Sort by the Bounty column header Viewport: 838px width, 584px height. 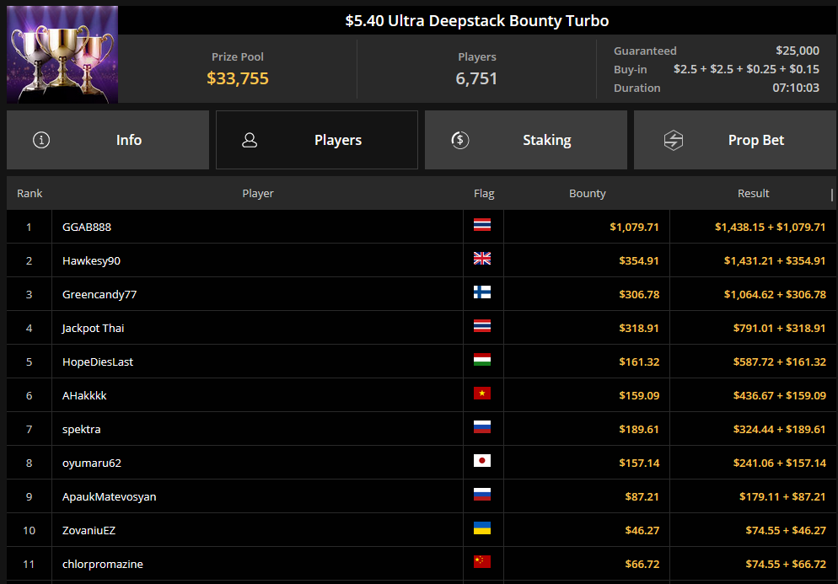[x=588, y=194]
